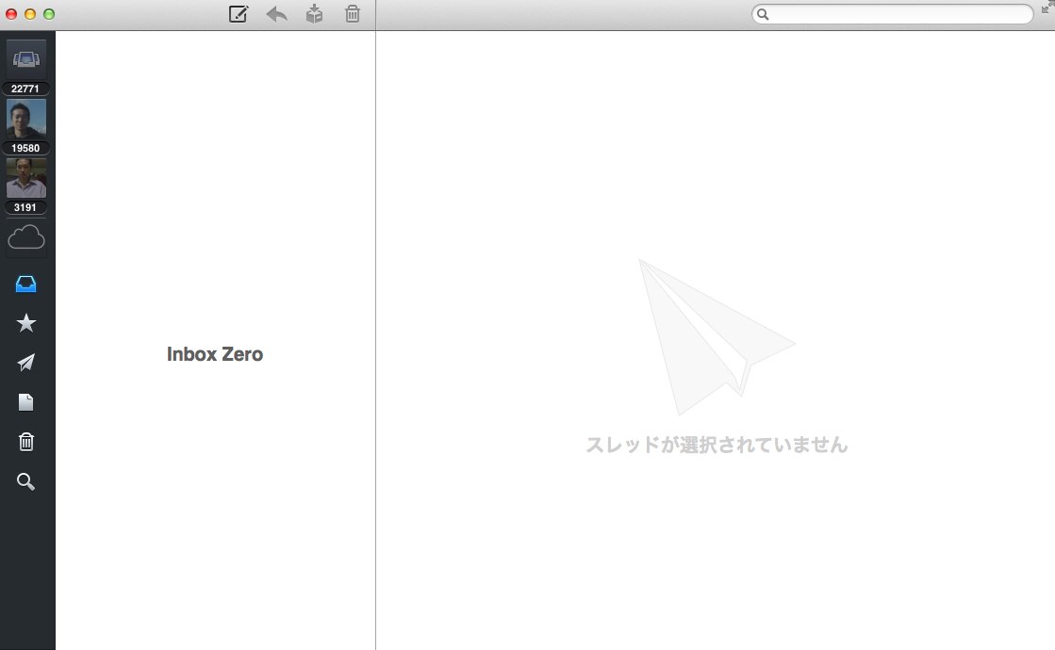Select the account with 3191 unread

(x=26, y=178)
